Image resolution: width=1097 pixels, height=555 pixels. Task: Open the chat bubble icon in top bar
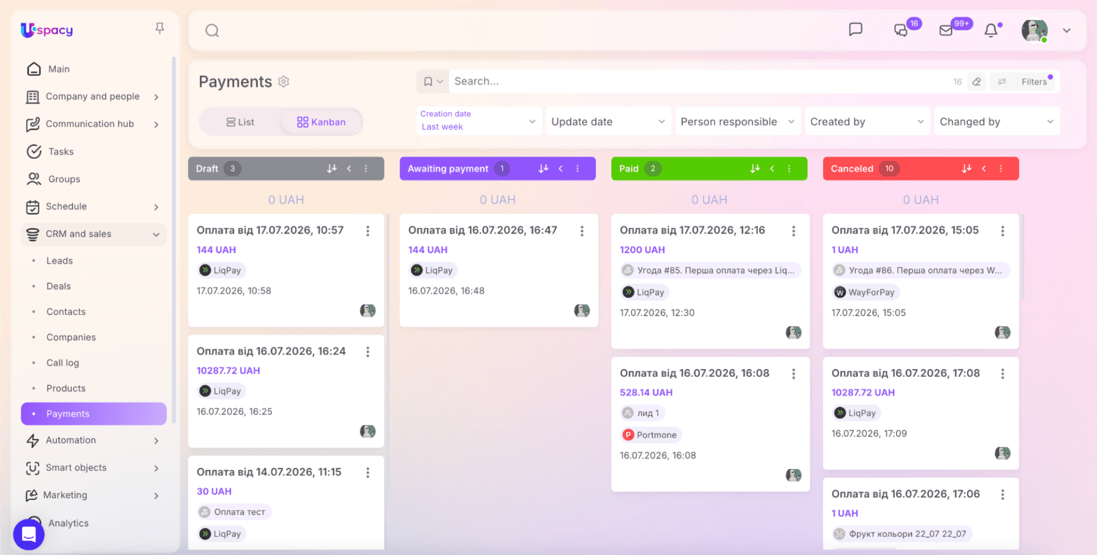coord(855,30)
